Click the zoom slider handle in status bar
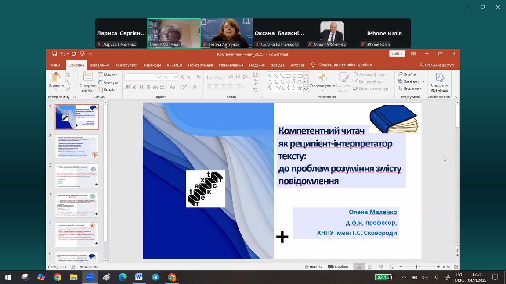 pyautogui.click(x=416, y=267)
